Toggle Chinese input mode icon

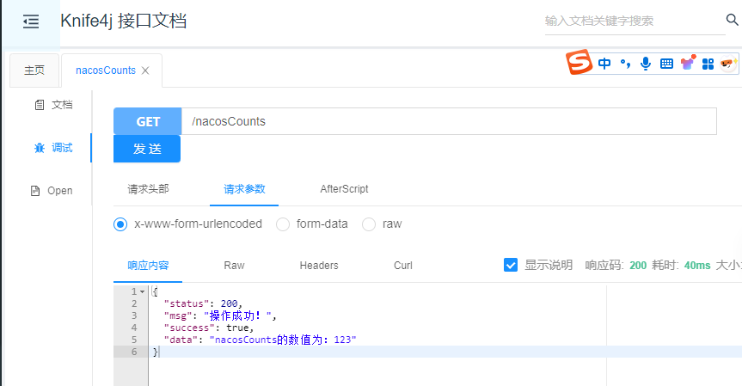604,64
